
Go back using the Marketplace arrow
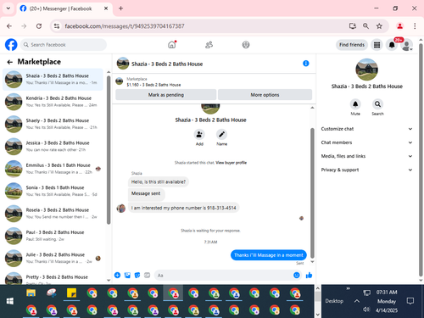10,62
